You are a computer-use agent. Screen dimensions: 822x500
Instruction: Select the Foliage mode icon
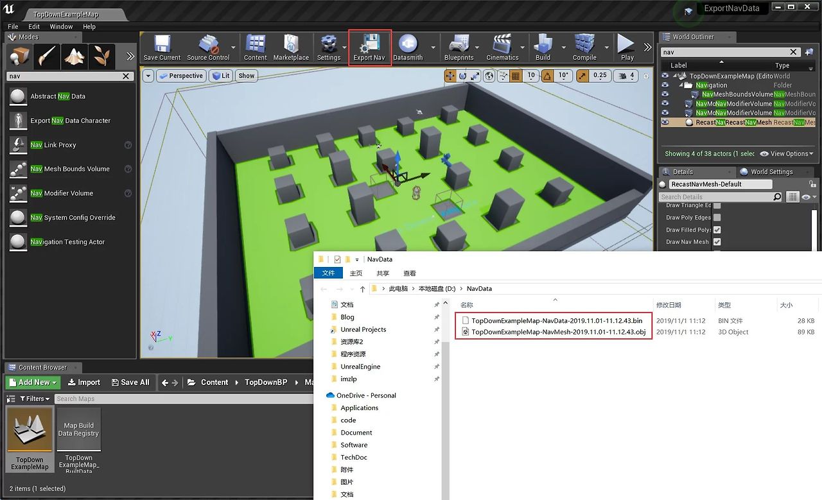[x=101, y=56]
